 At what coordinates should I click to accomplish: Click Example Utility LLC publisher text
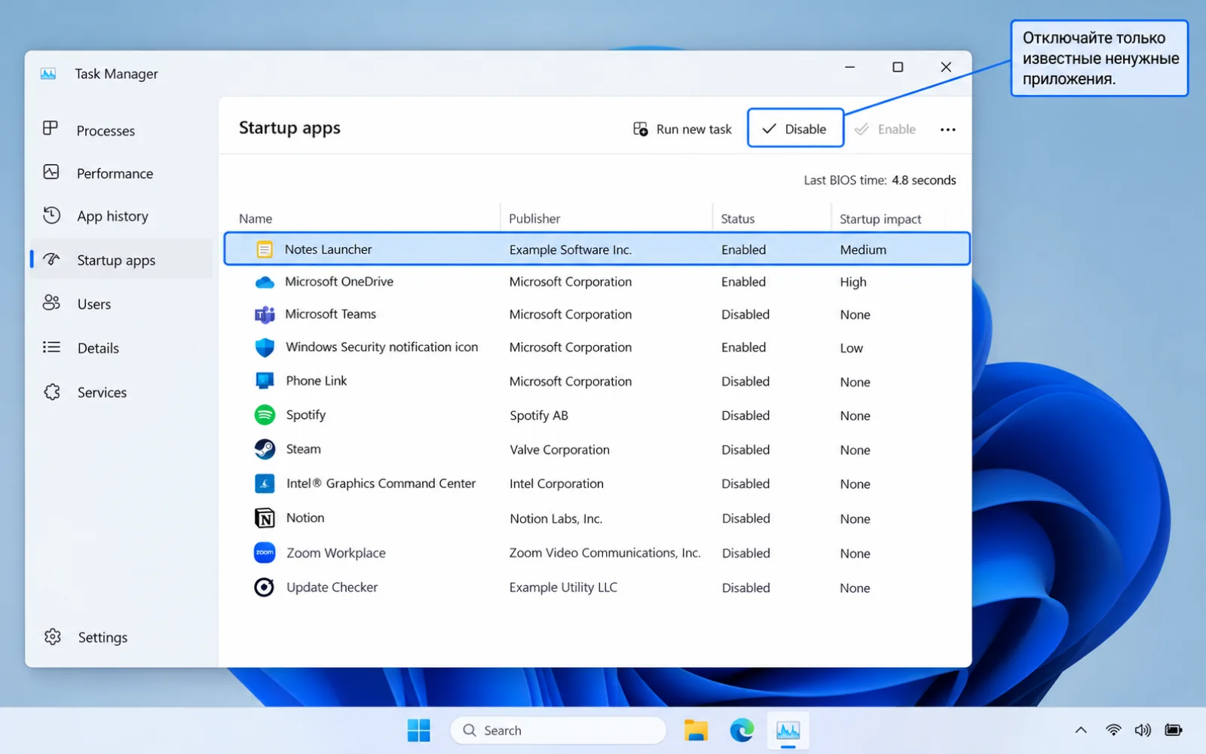click(563, 588)
